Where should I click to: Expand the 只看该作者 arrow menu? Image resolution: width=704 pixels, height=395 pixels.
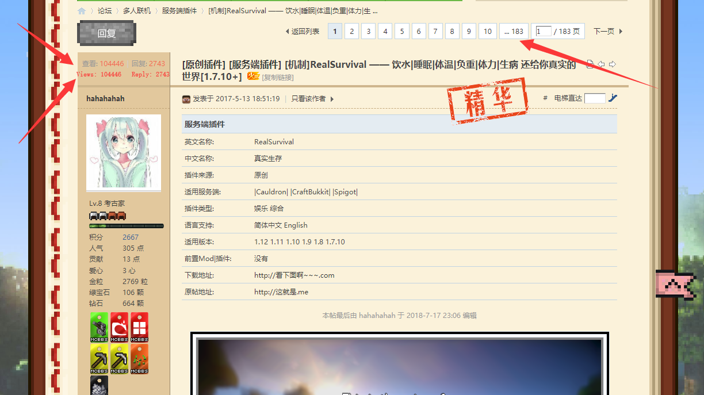click(x=332, y=99)
